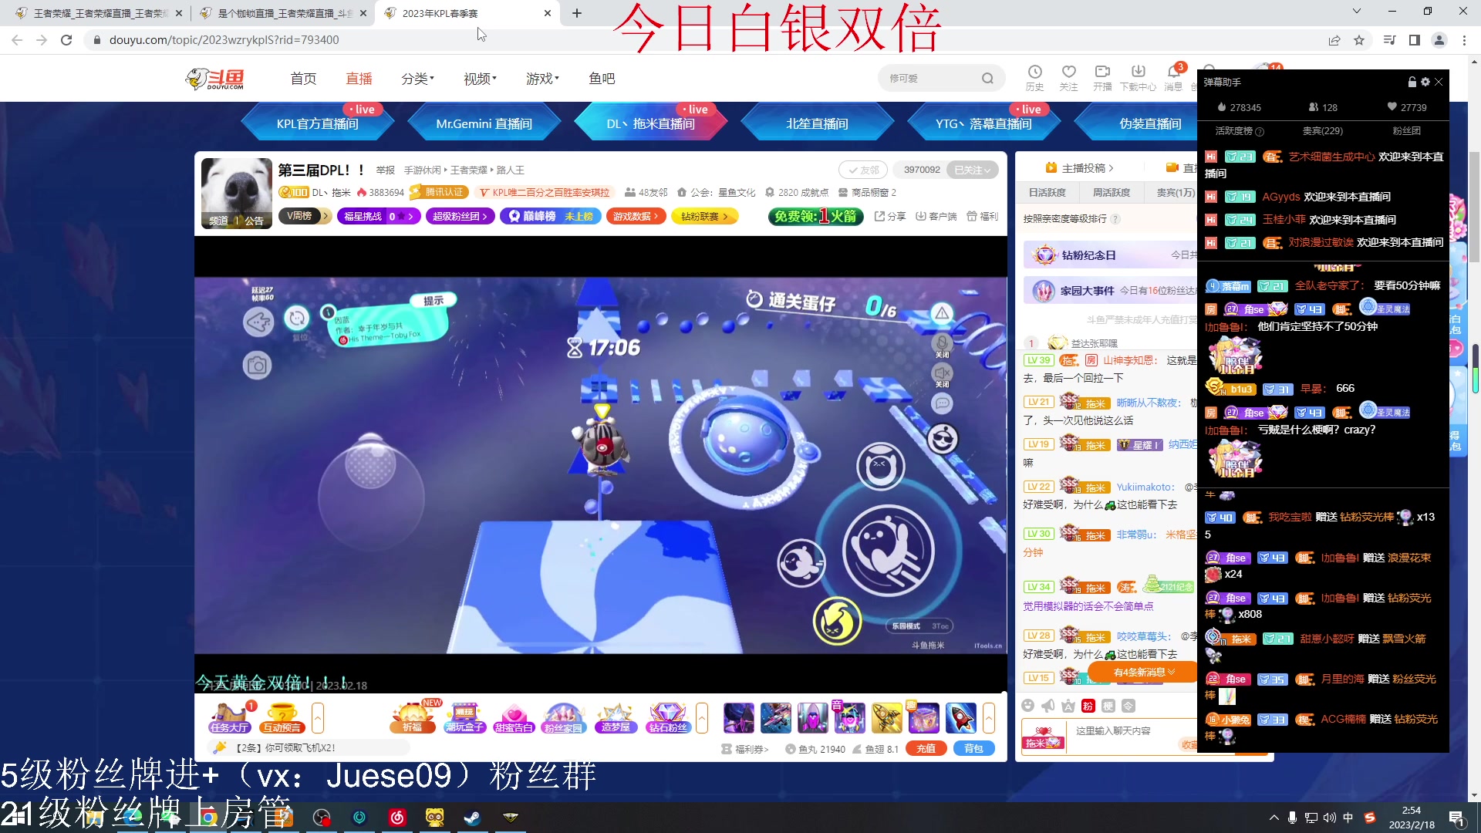Open 粉丝家园 icon

click(x=564, y=718)
